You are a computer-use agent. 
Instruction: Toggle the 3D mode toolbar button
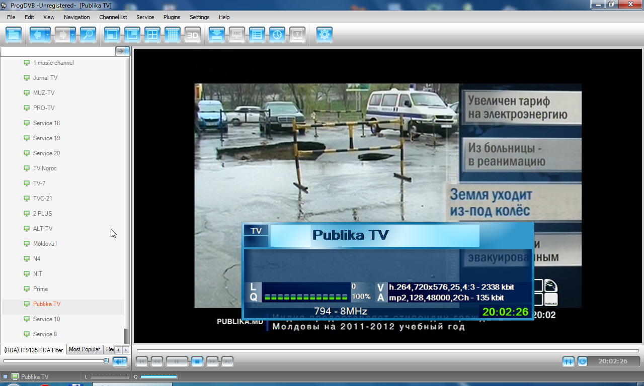pos(193,35)
